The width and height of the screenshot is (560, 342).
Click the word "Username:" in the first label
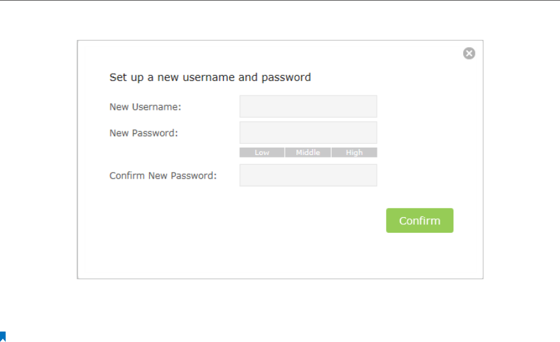pos(156,107)
